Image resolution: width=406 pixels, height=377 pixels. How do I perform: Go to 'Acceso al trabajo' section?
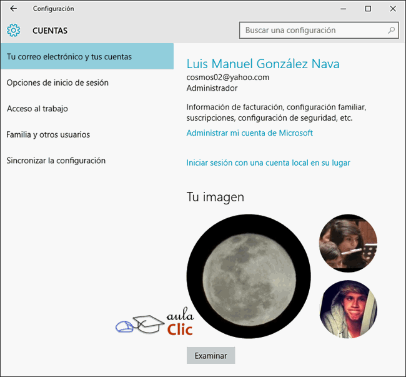click(37, 109)
